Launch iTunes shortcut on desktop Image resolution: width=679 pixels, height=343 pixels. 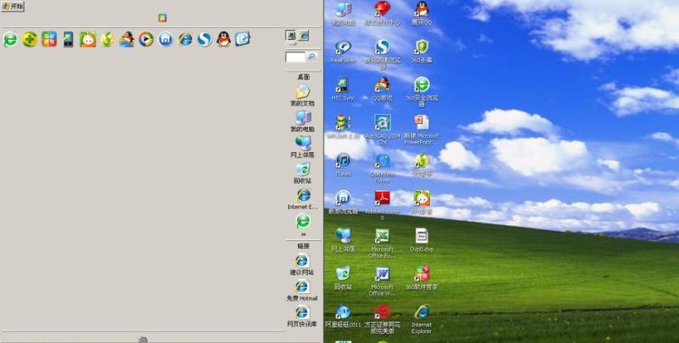click(343, 165)
